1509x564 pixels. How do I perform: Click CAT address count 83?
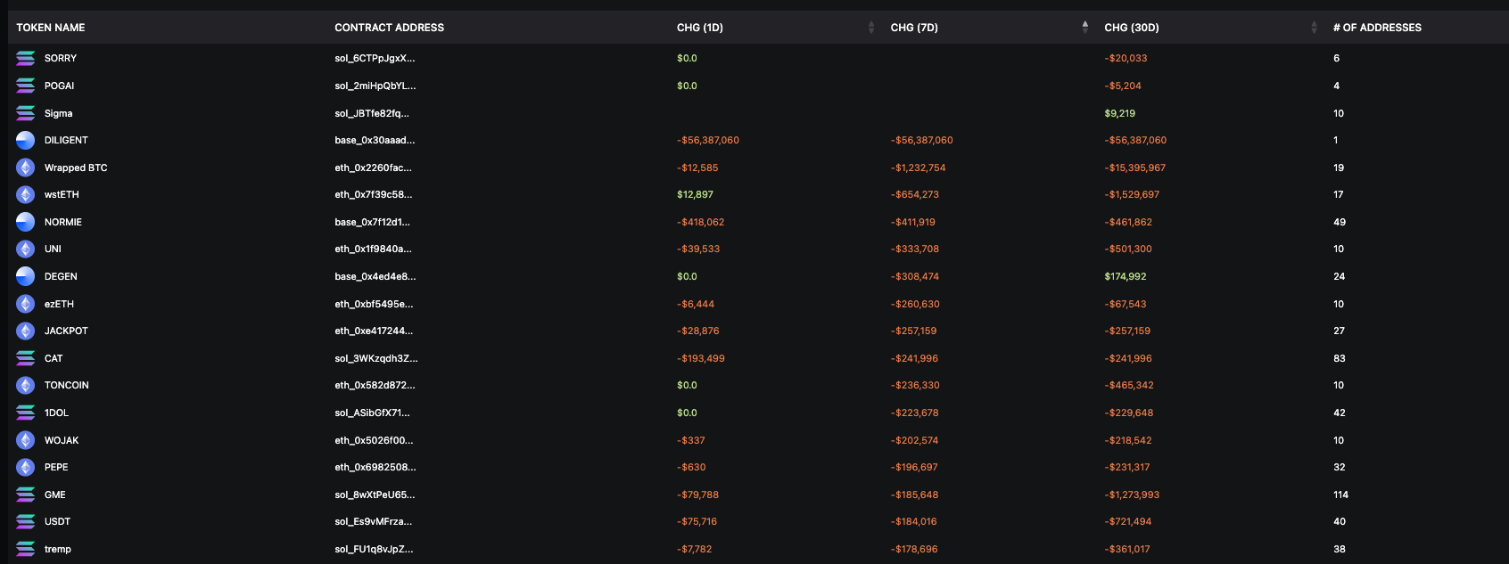(1339, 358)
